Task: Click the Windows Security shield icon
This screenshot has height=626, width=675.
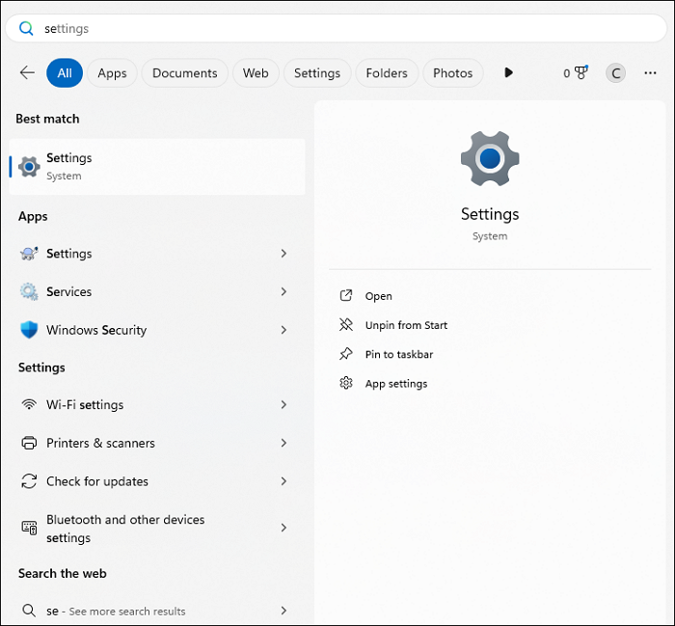Action: (29, 330)
